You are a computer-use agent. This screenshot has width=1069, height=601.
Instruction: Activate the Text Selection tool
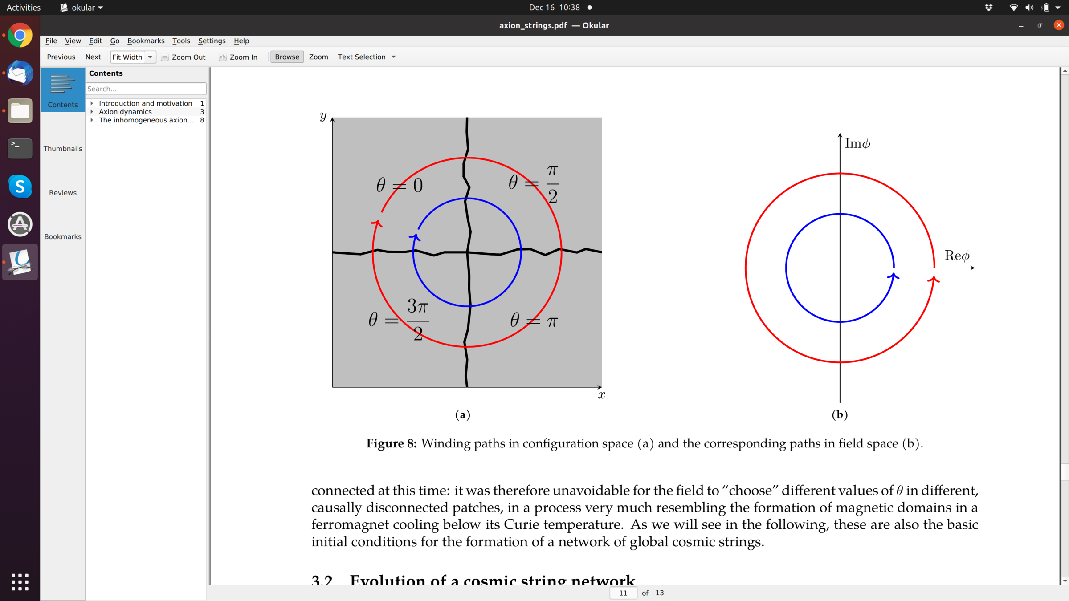point(361,57)
